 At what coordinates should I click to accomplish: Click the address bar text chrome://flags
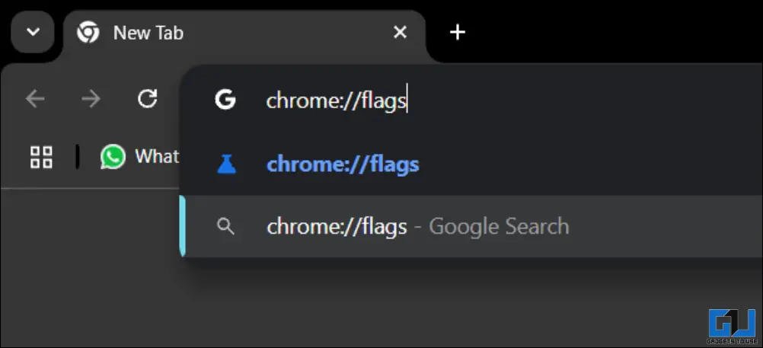click(x=337, y=101)
